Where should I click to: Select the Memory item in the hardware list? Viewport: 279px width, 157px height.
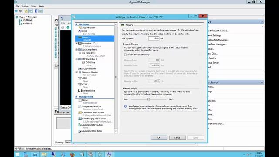95,38
